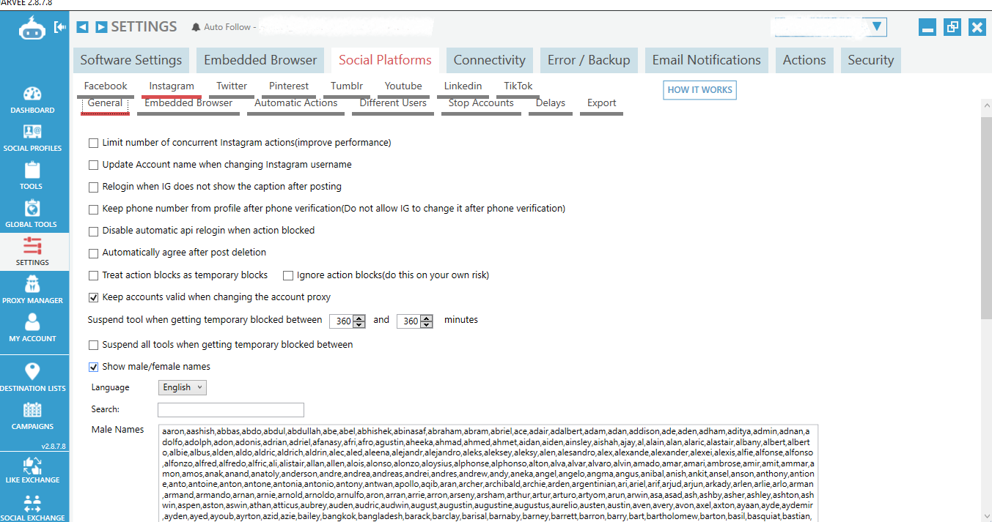
Task: Open the Tools clipboard icon
Action: [x=32, y=170]
